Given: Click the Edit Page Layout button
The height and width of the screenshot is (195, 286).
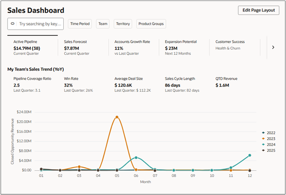Looking at the screenshot, I should 259,10.
